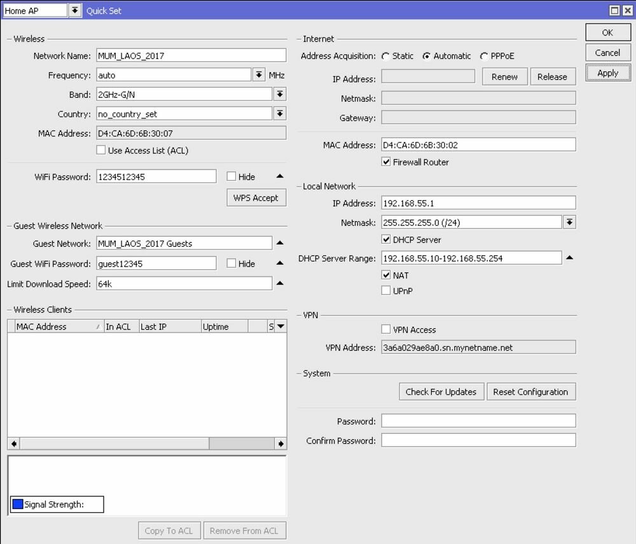Click the WiFi Password field
Viewport: 636px width, 544px height.
tap(156, 176)
